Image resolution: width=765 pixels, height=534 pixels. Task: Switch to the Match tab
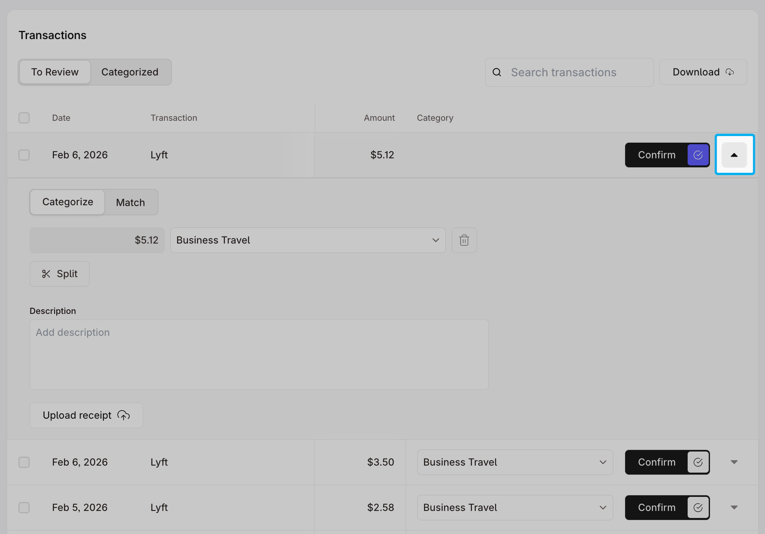tap(131, 202)
